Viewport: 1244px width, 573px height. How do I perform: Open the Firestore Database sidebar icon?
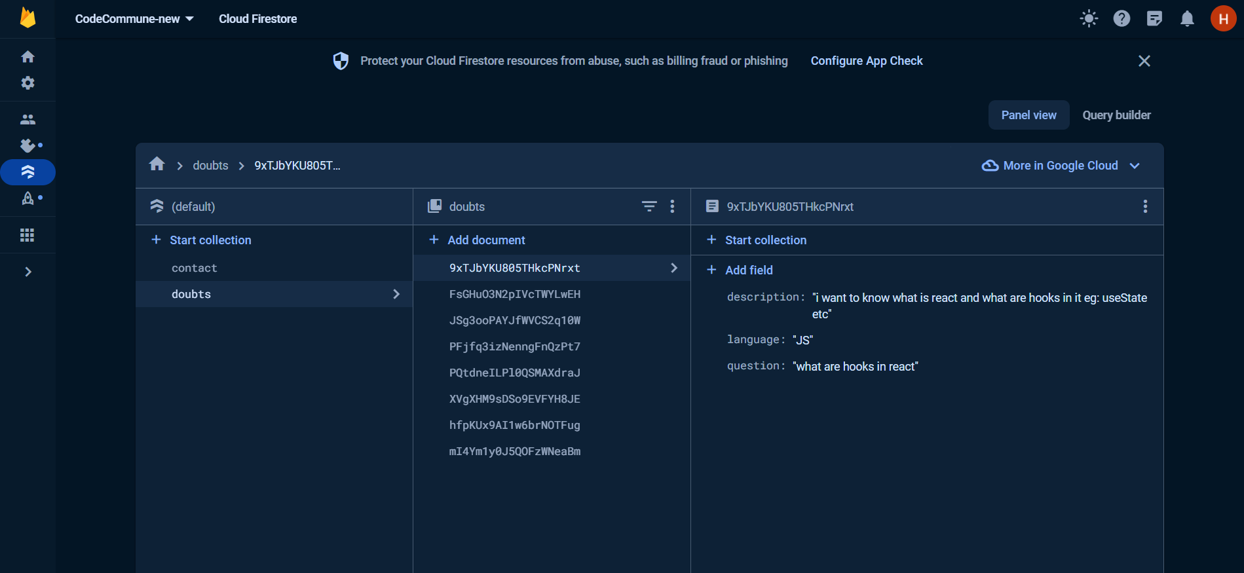point(28,172)
